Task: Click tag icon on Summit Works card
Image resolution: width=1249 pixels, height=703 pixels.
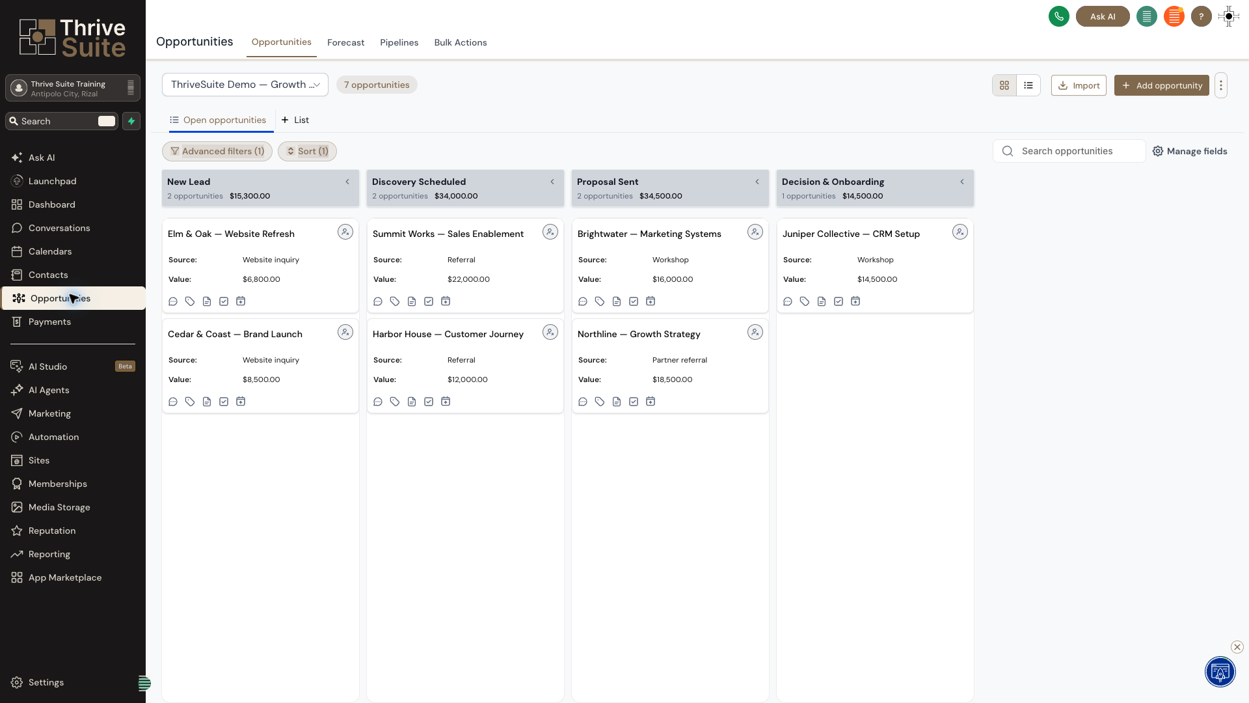Action: [395, 301]
